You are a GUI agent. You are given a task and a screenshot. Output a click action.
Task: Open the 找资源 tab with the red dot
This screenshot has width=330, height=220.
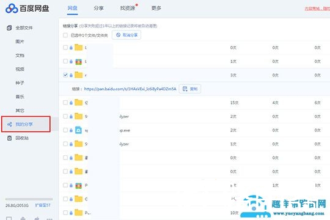pyautogui.click(x=128, y=9)
